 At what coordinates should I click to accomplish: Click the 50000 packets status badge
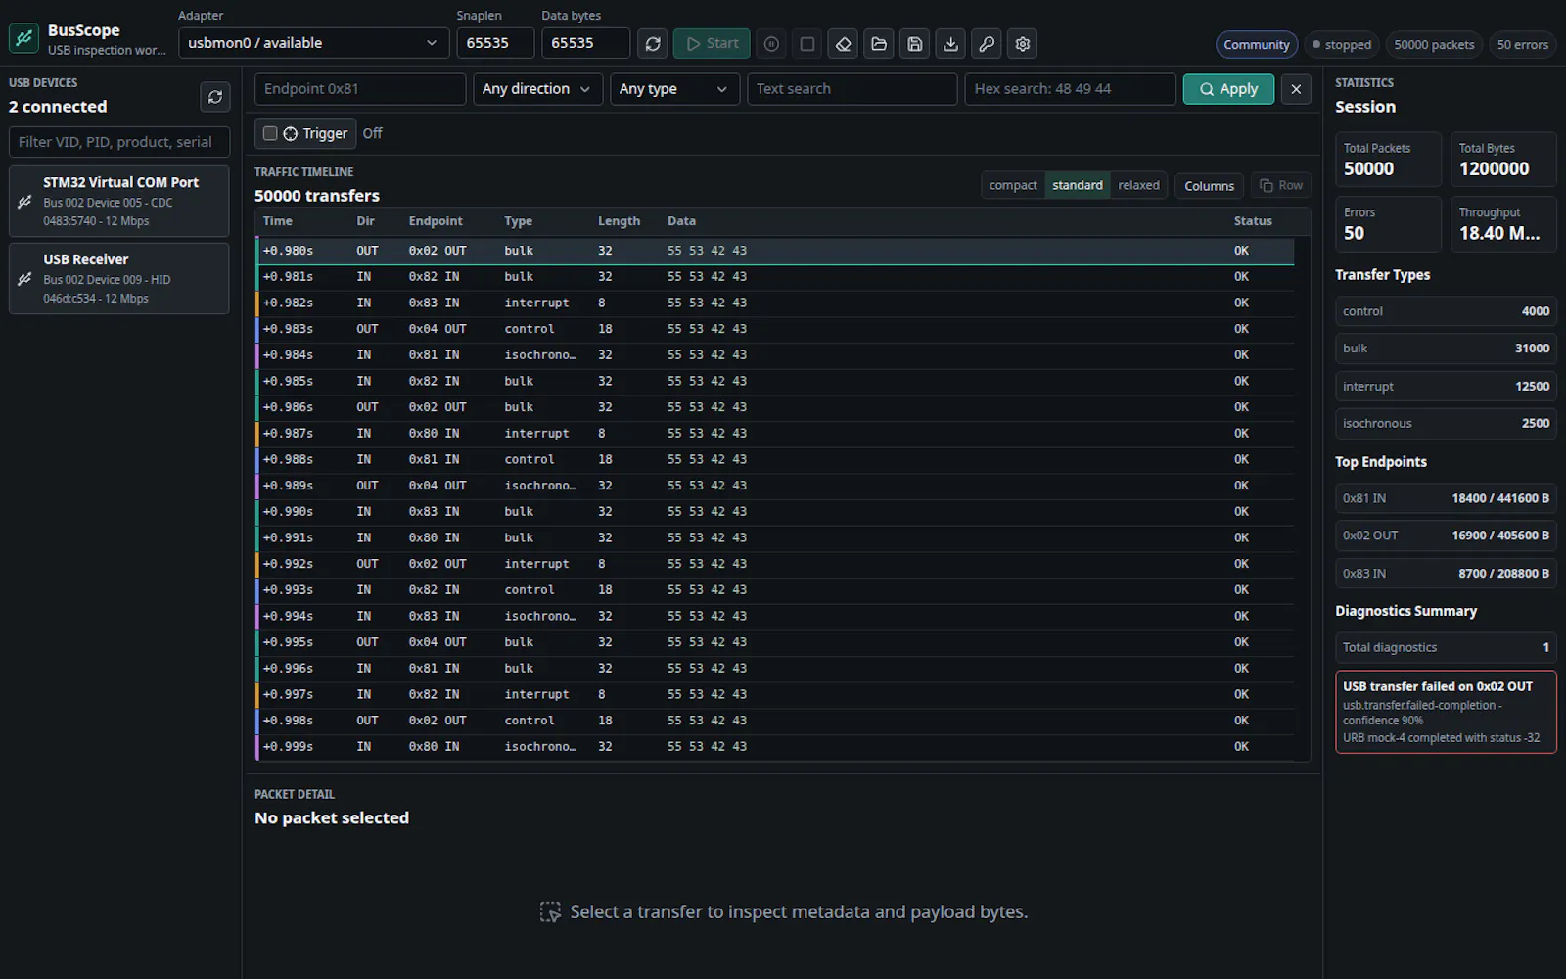[x=1434, y=44]
